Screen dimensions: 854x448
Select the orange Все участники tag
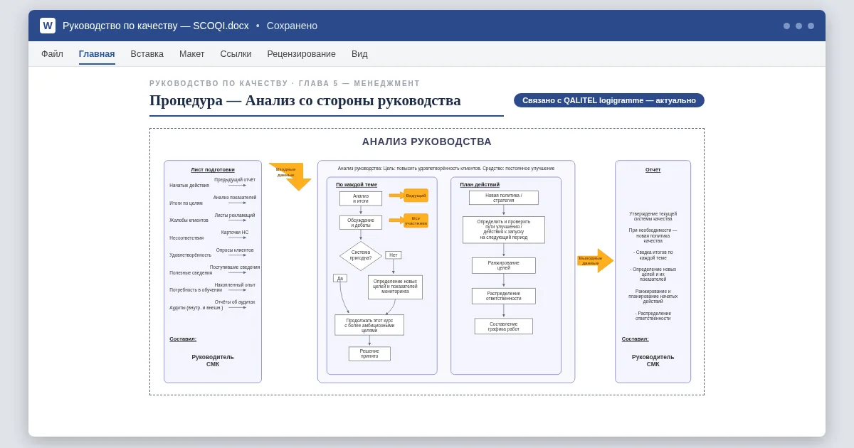click(x=416, y=220)
